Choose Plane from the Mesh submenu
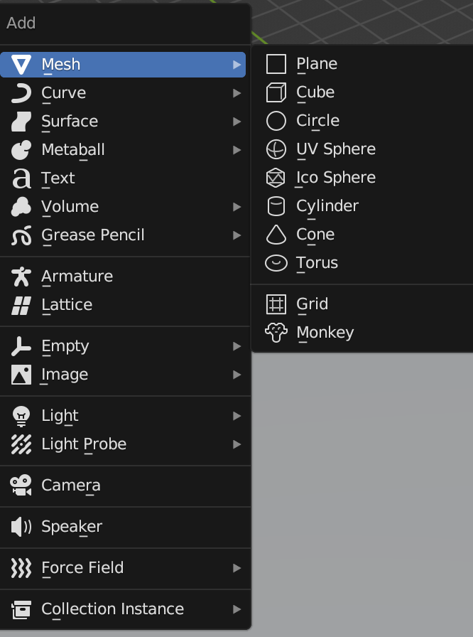Viewport: 473px width, 637px height. (x=317, y=64)
